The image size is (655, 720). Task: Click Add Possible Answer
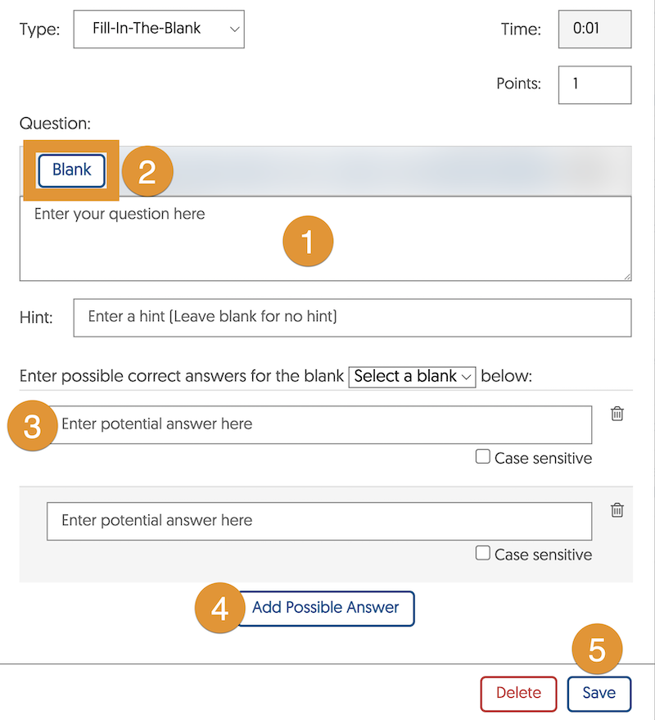coord(326,608)
